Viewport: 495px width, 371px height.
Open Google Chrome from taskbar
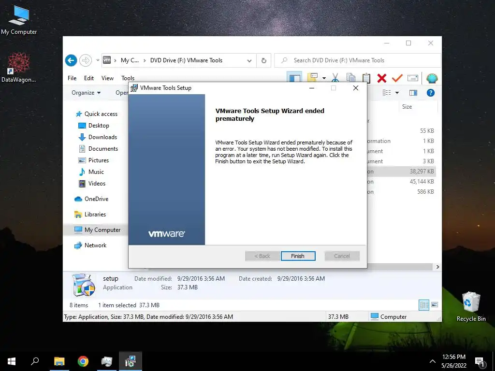pyautogui.click(x=83, y=361)
